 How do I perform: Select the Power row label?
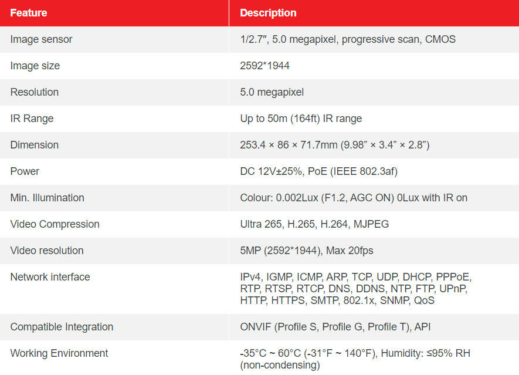tap(25, 171)
